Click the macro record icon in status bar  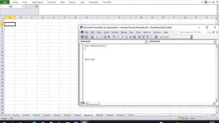pos(11,119)
